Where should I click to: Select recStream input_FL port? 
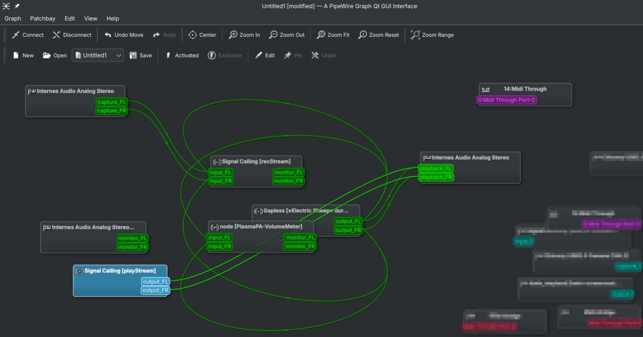point(220,172)
